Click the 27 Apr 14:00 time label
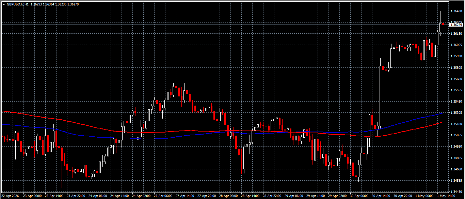 pos(185,196)
